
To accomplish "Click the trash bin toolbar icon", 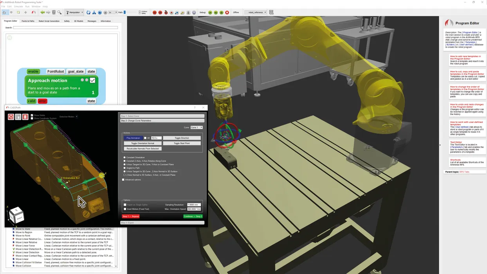I will tap(54, 13).
